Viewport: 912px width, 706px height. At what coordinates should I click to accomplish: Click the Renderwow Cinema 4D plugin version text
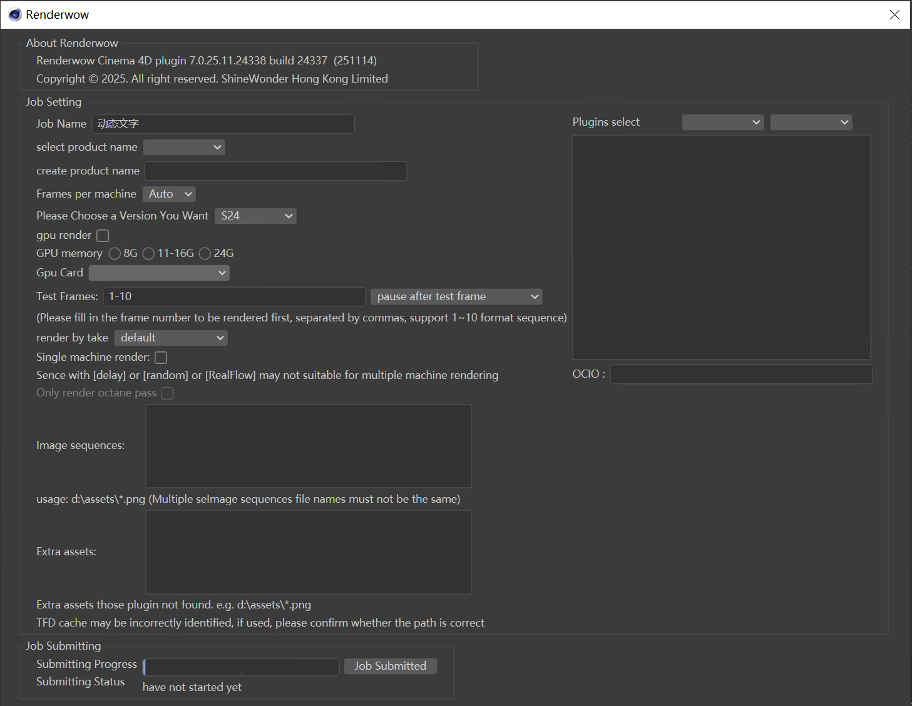pyautogui.click(x=207, y=61)
